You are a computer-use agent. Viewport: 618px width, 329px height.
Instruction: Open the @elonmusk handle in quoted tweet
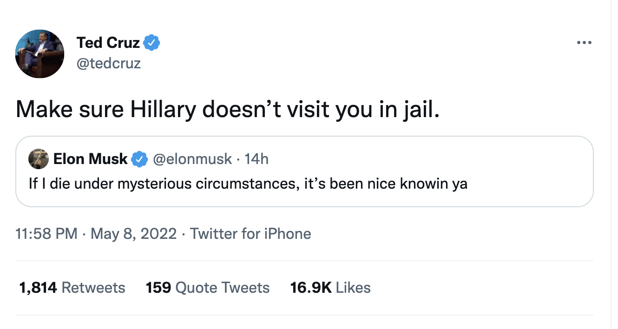(192, 159)
